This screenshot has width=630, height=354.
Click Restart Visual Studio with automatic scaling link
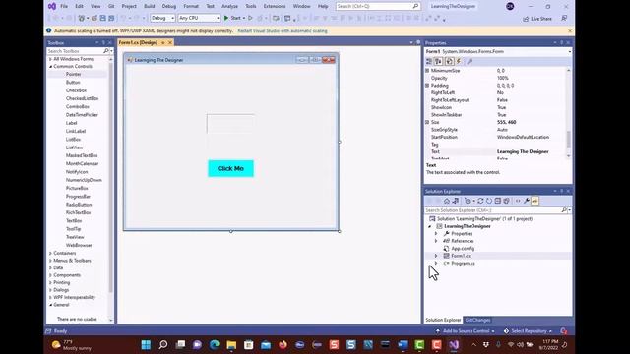coord(283,30)
